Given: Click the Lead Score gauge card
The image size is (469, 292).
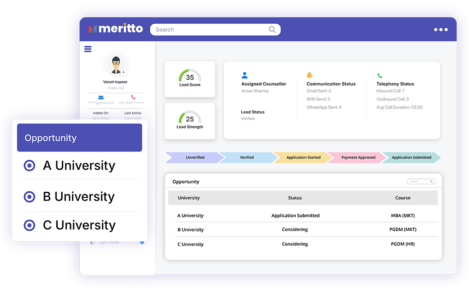Looking at the screenshot, I should point(190,79).
